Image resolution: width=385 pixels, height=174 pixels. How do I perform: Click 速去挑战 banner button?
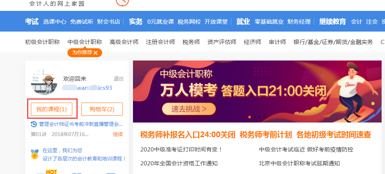click(x=189, y=109)
